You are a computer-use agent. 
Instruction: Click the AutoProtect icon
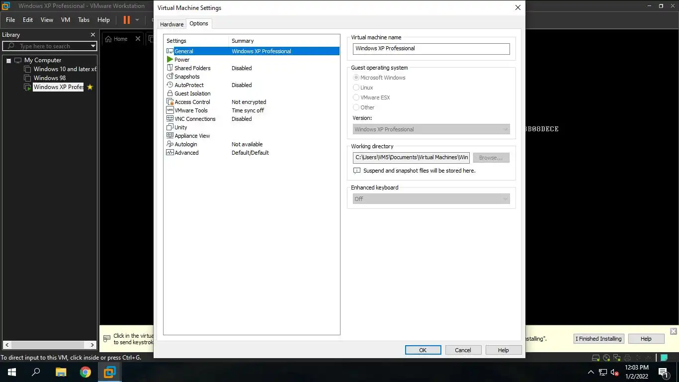coord(170,85)
